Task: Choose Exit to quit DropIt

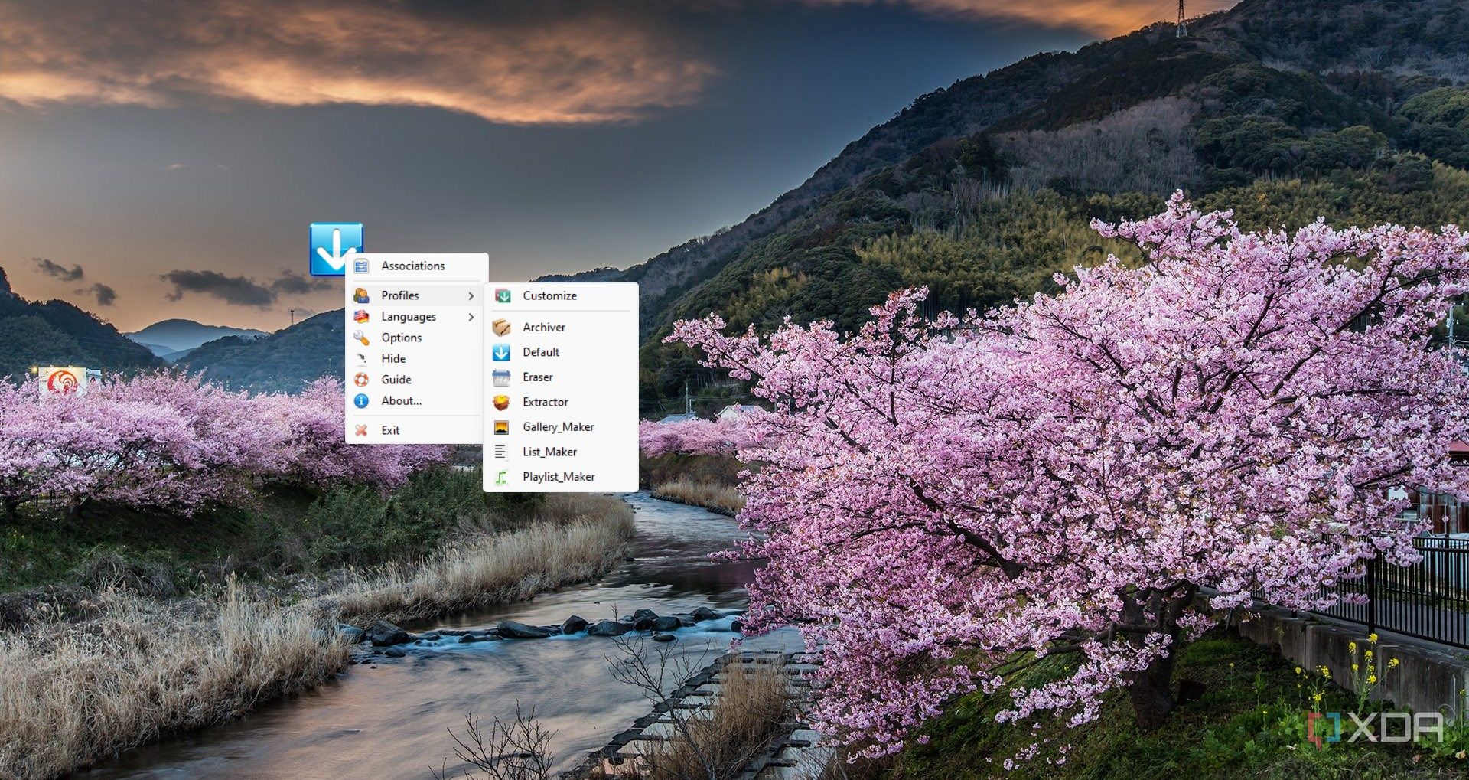Action: tap(417, 430)
